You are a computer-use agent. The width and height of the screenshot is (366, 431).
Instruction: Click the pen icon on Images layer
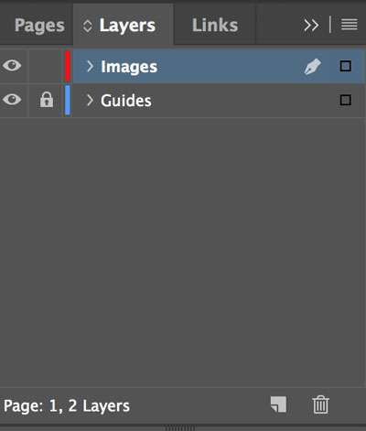pyautogui.click(x=313, y=67)
